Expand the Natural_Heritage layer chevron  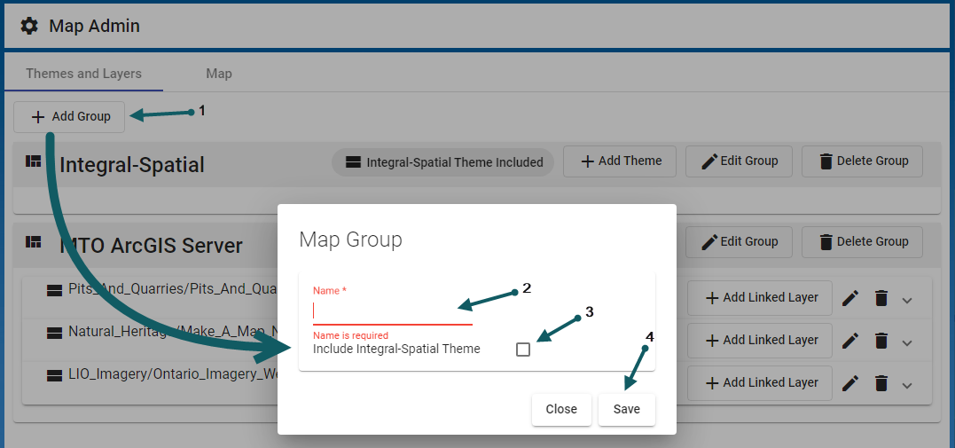click(x=906, y=342)
